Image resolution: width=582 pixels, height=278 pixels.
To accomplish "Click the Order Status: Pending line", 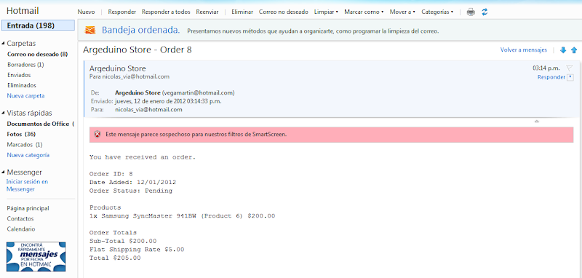I will tap(131, 191).
